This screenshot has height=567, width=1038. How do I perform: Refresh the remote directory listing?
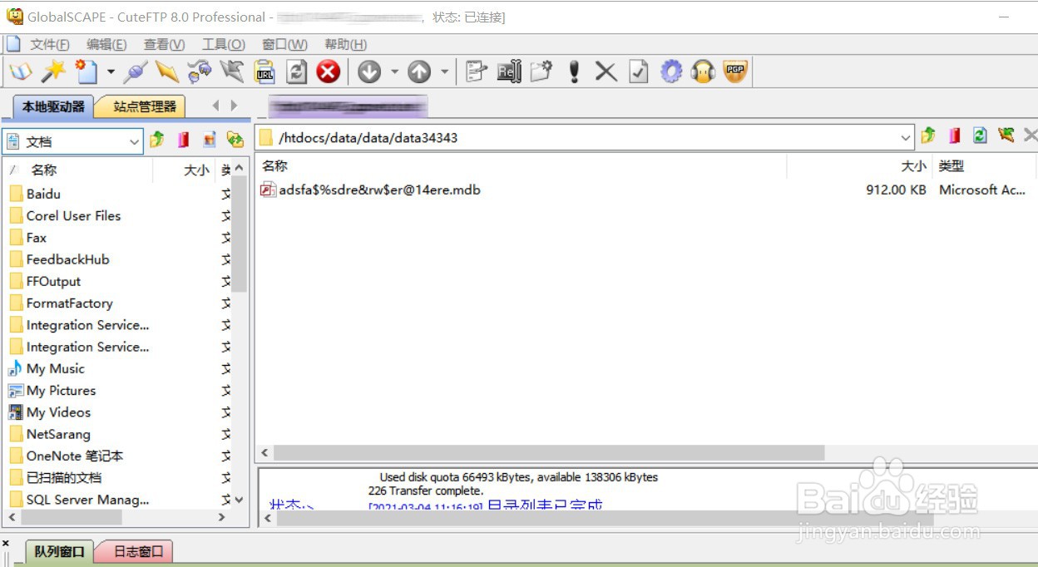(980, 136)
